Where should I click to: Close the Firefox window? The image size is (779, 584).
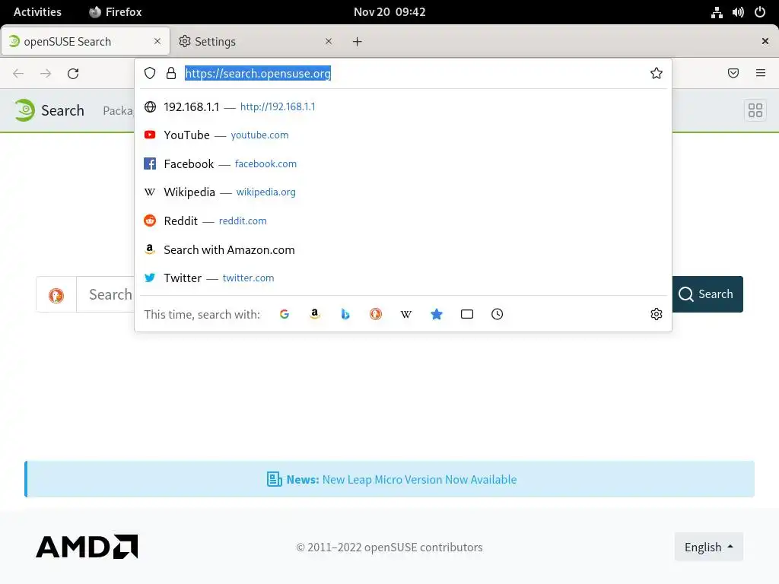coord(765,41)
